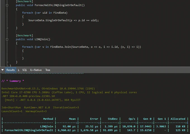
Task: Open the SQL tab
Action: tap(25, 70)
